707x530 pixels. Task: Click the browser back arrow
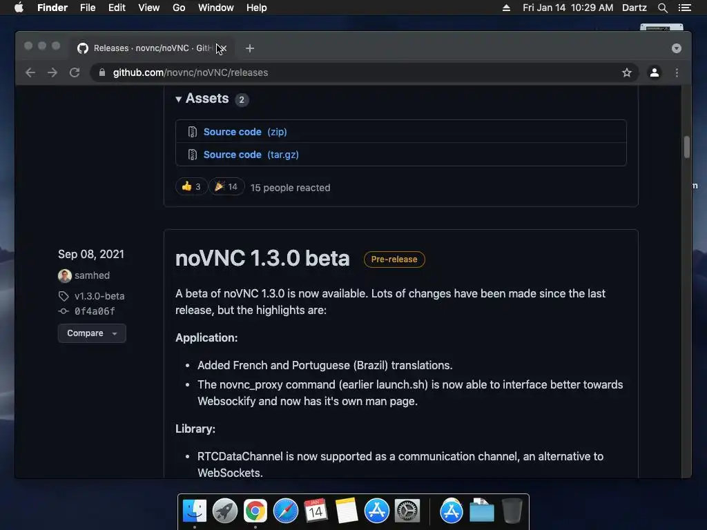[x=30, y=72]
